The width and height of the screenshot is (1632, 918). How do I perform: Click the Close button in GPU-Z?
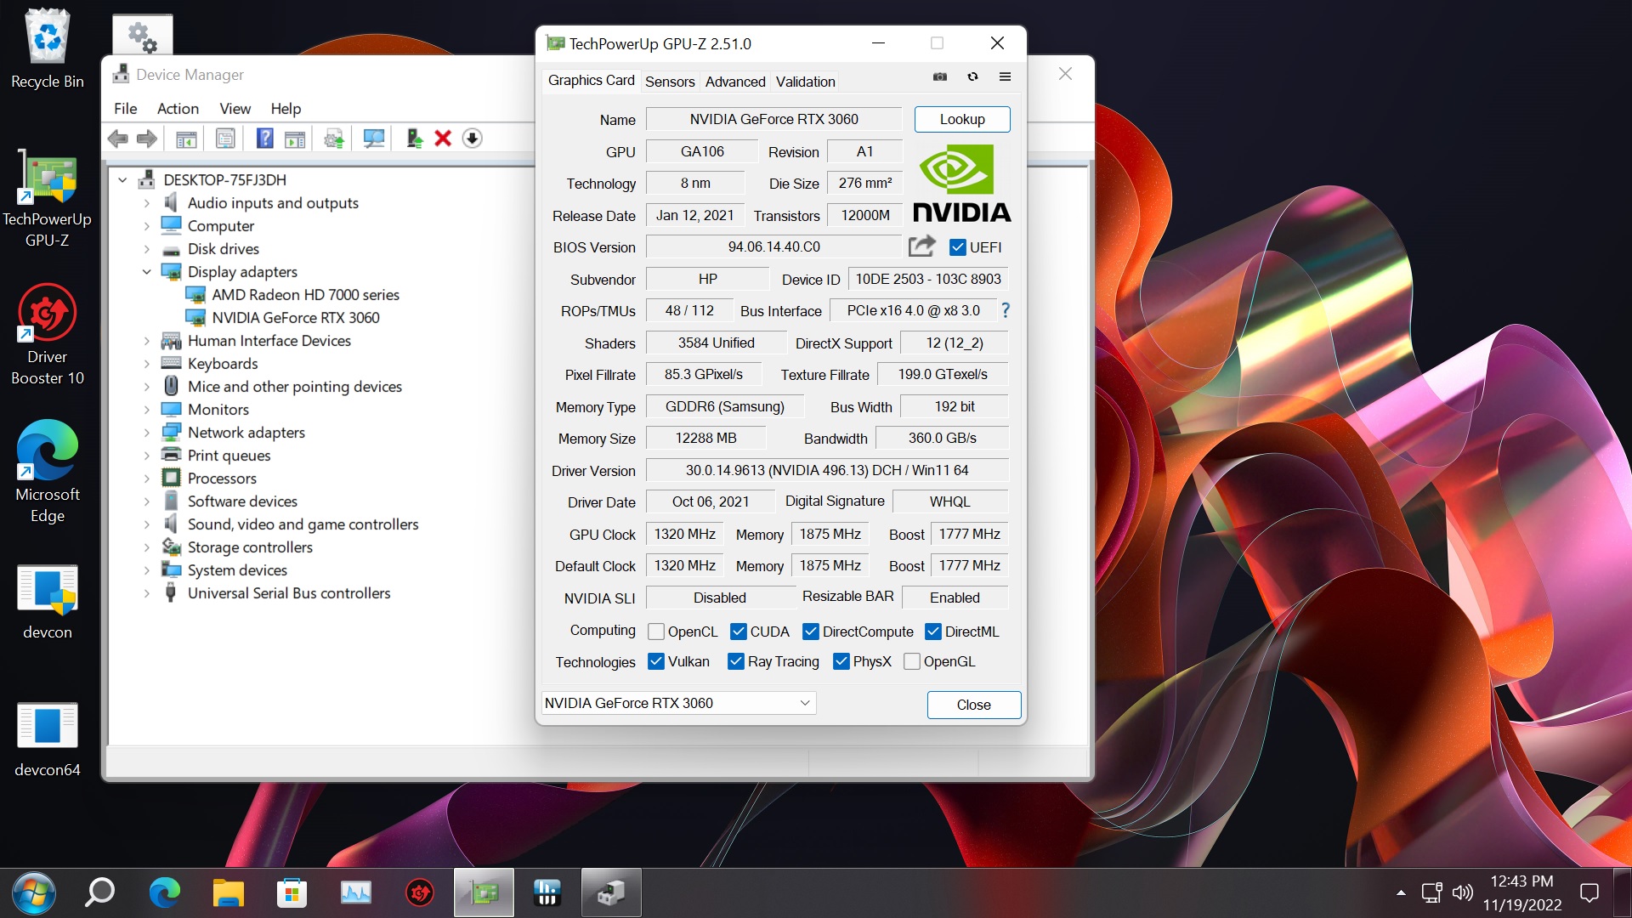[973, 705]
